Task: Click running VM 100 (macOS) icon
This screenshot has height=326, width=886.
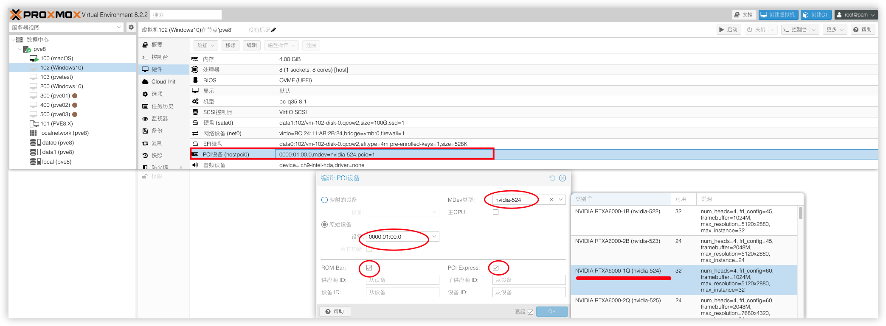Action: 34,59
